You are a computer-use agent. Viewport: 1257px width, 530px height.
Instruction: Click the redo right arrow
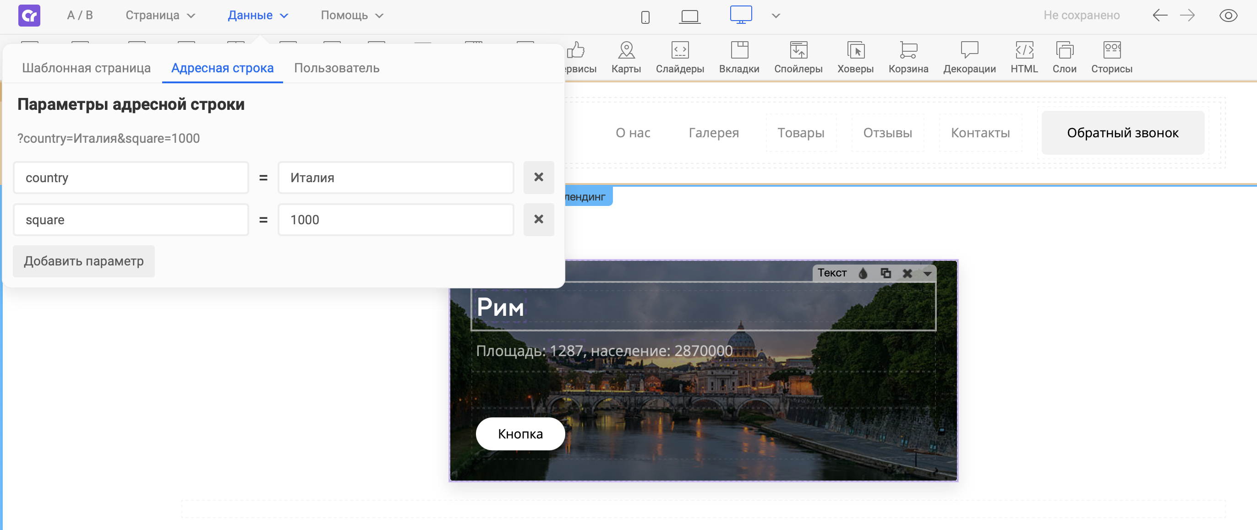coord(1187,16)
